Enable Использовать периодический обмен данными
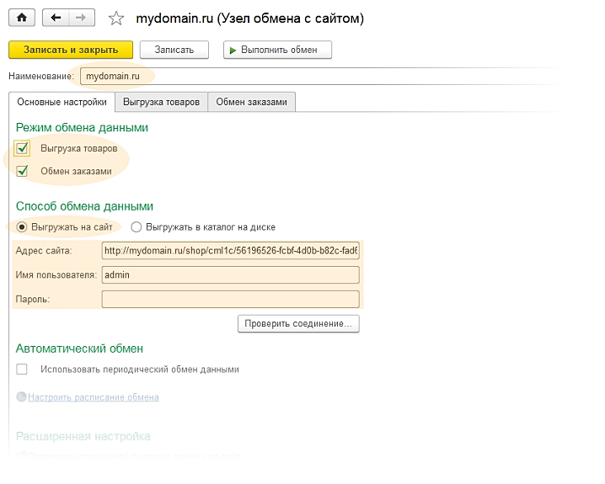The width and height of the screenshot is (605, 484). click(22, 369)
